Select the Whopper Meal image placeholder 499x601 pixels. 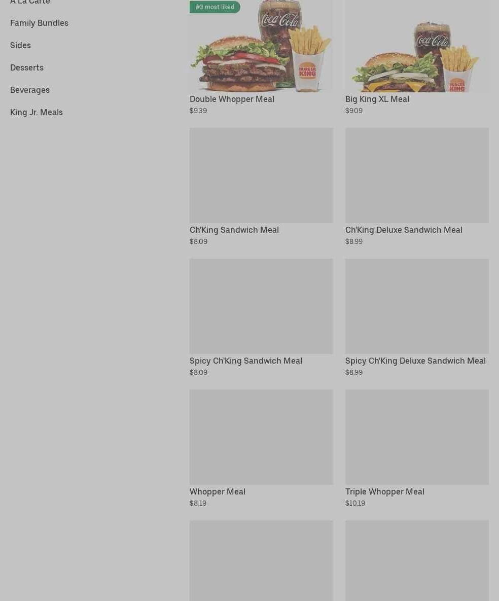click(261, 437)
